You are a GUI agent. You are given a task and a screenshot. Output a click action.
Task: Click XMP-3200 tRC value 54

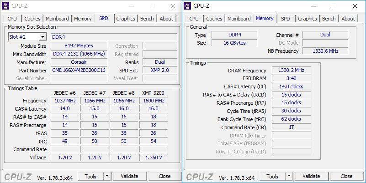(x=154, y=141)
